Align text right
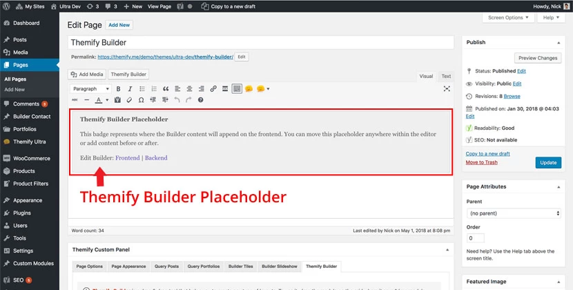This screenshot has height=290, width=573. click(202, 89)
